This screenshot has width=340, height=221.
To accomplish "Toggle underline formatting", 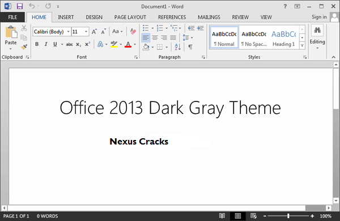I will tap(55, 44).
